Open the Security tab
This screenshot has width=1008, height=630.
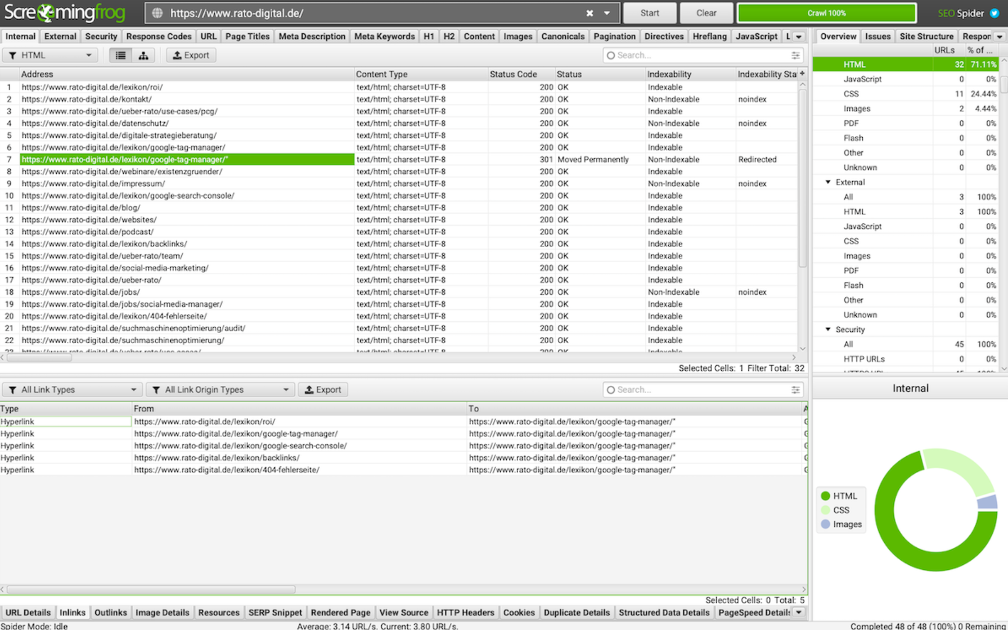[101, 36]
